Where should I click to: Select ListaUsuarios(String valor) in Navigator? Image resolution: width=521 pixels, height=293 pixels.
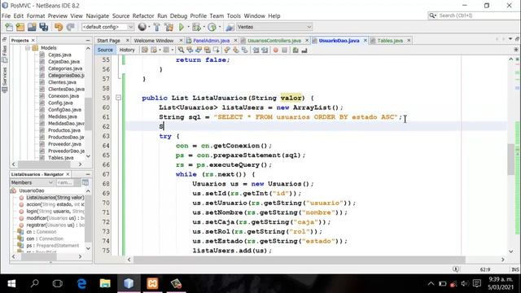pos(55,198)
